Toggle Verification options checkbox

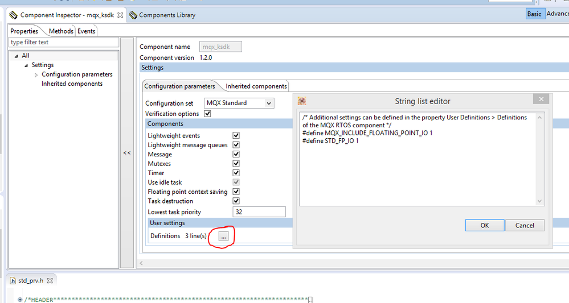(207, 113)
